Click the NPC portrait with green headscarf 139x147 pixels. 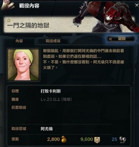pos(23,65)
